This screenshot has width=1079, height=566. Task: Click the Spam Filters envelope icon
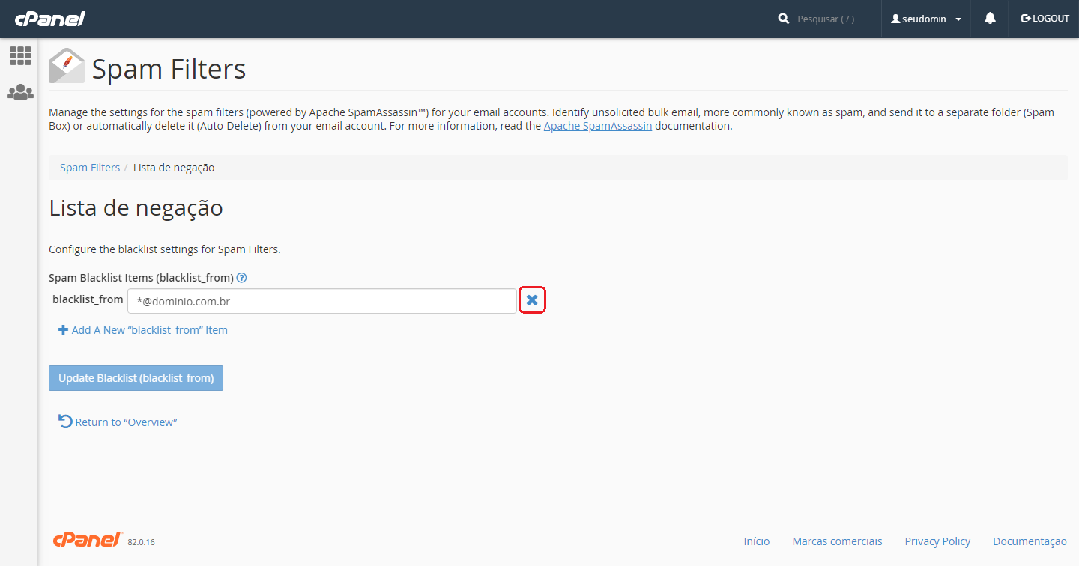pos(67,66)
